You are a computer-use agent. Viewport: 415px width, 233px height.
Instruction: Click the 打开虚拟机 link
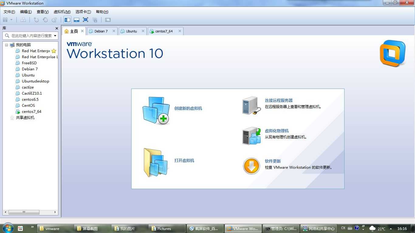tap(184, 160)
